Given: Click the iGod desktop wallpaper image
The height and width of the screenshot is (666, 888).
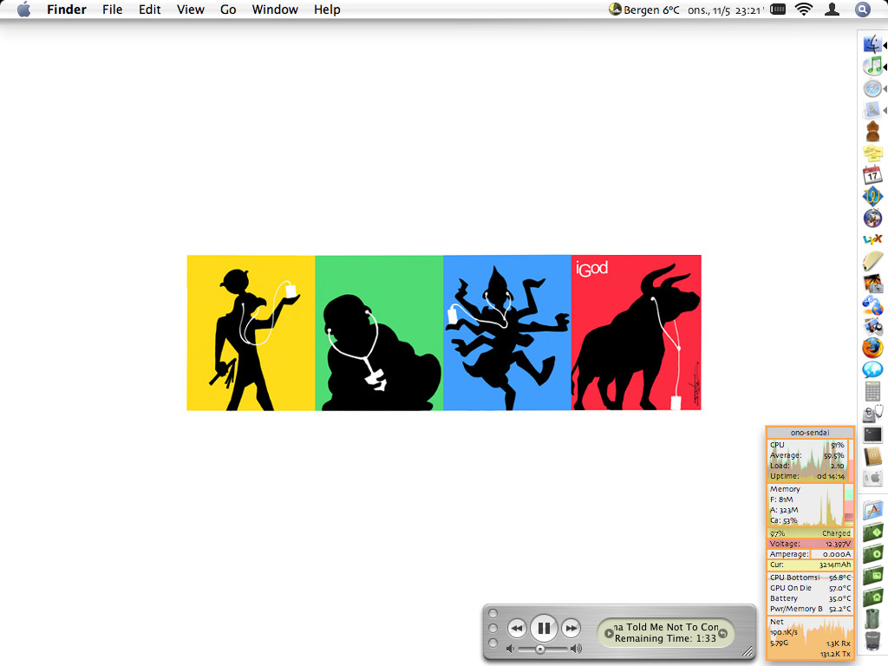Looking at the screenshot, I should [x=444, y=332].
